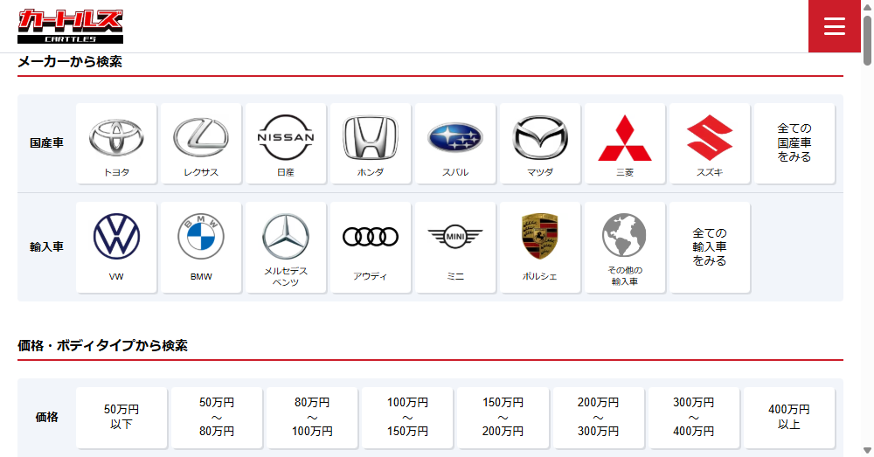Click the Honda logo tile
The image size is (874, 457).
[371, 137]
